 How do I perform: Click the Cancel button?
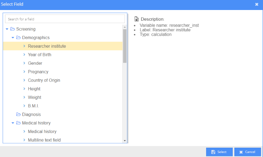coord(248,152)
